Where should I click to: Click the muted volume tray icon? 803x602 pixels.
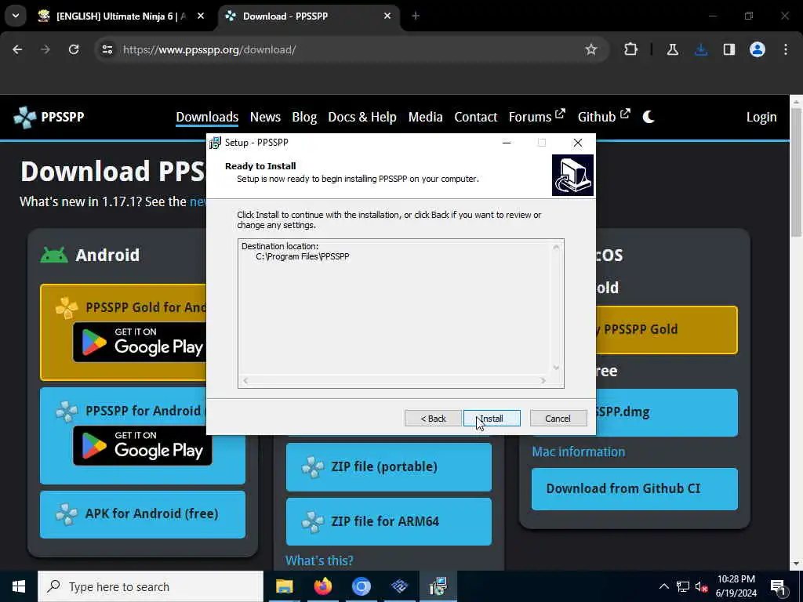point(702,586)
